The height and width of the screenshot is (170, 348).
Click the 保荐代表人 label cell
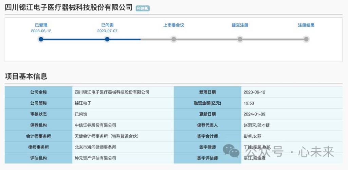tap(207, 125)
